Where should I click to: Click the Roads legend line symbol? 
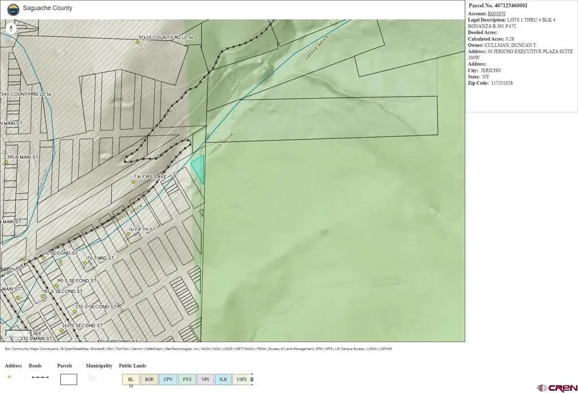coord(40,377)
